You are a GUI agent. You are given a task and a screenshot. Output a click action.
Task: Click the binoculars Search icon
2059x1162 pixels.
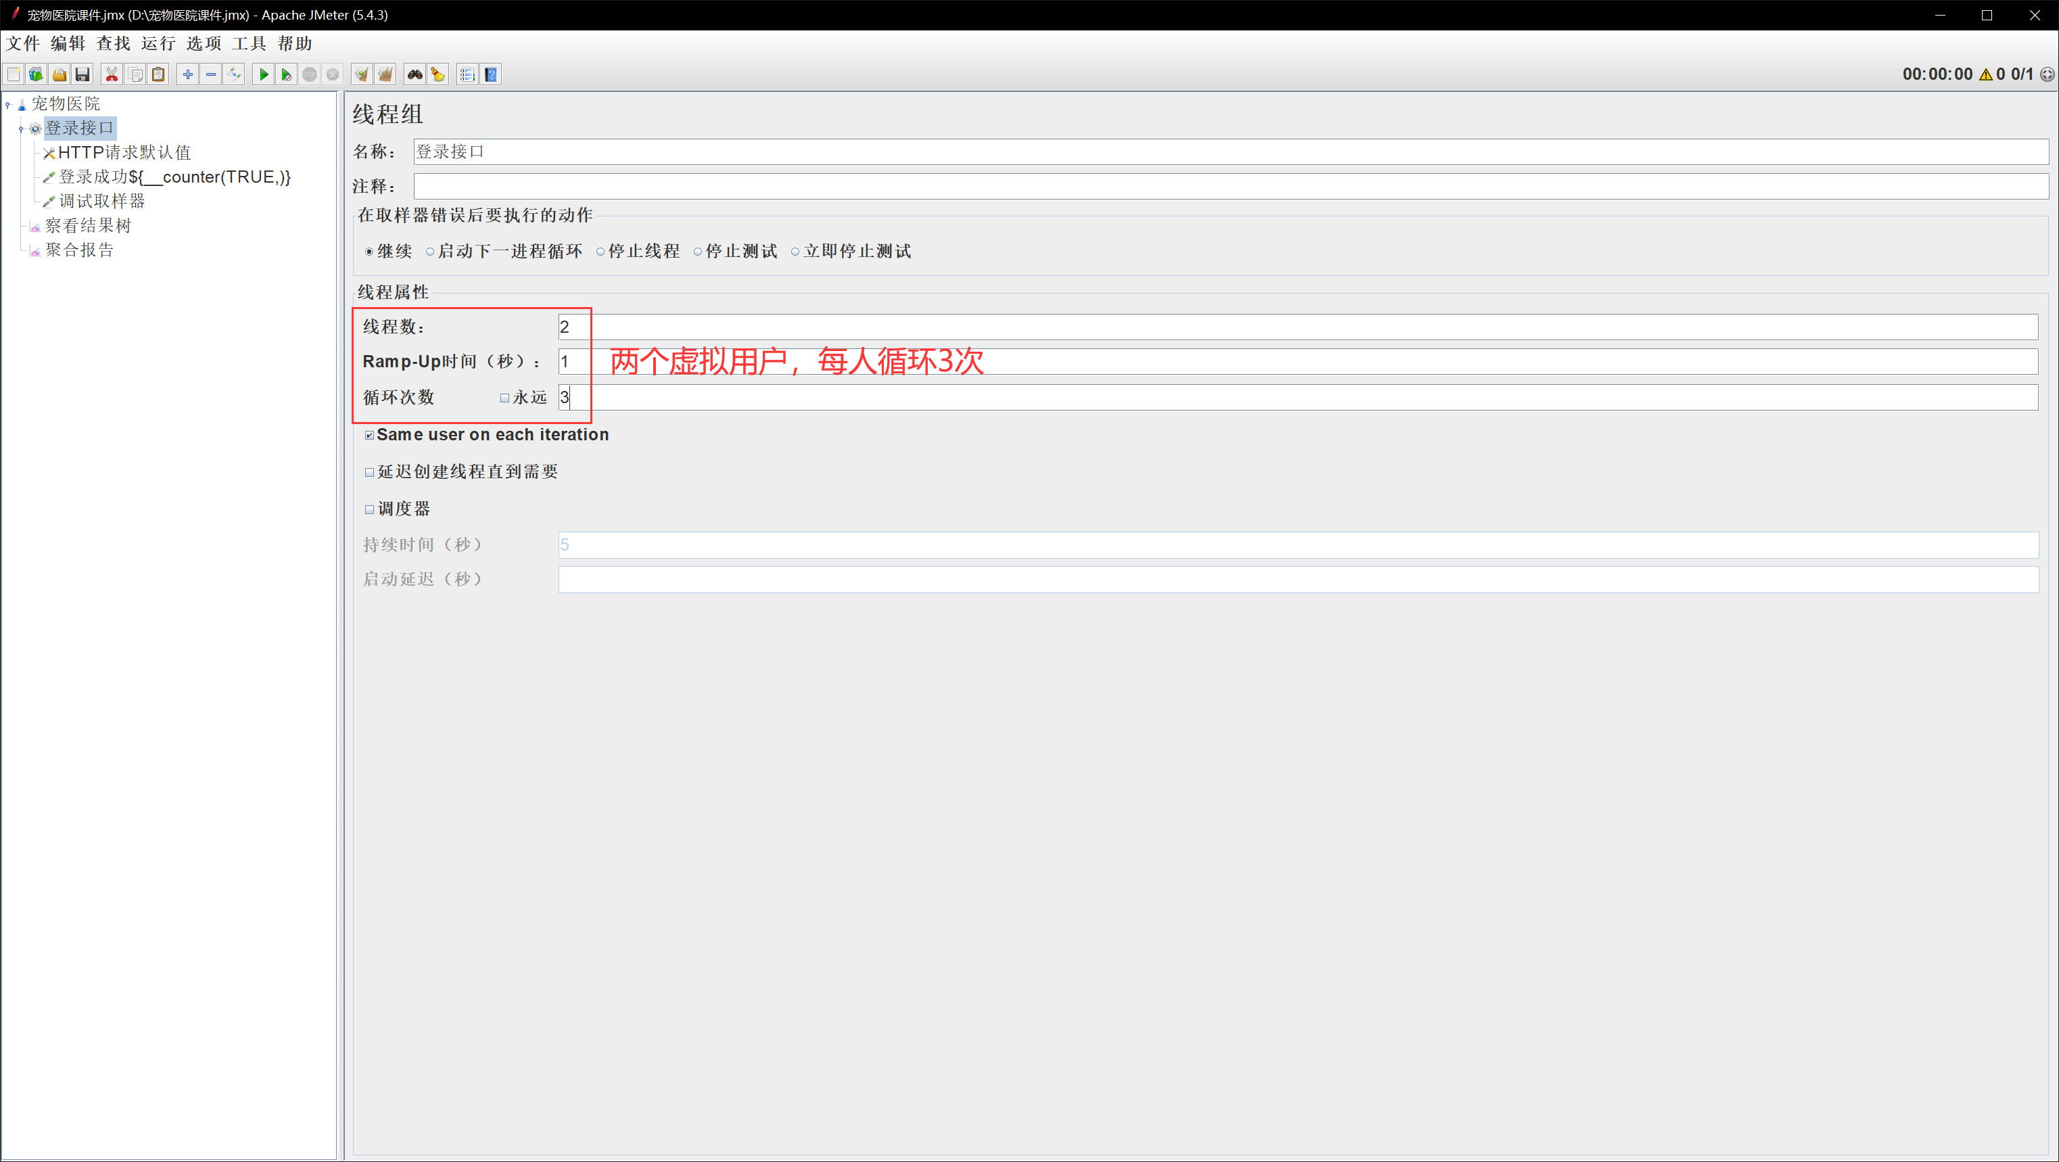tap(414, 74)
